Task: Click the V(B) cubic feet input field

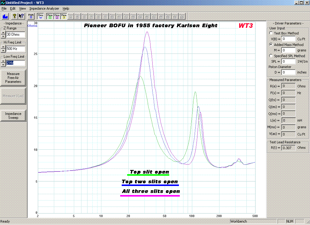Action: tap(289, 39)
